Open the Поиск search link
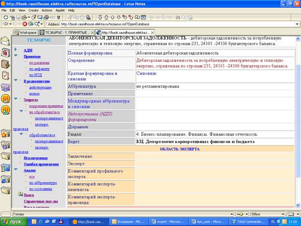The height and width of the screenshot is (226, 301). point(29,195)
